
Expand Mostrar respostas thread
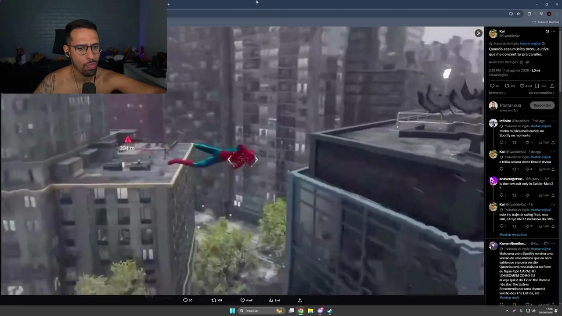tap(513, 235)
